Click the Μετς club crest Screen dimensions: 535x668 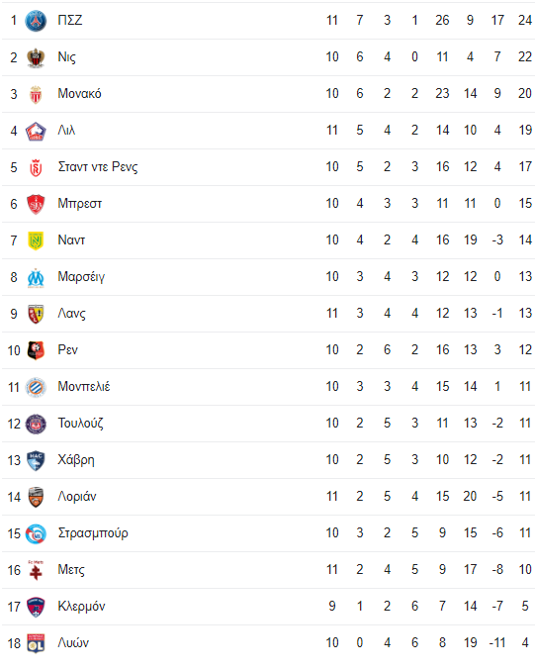coord(36,570)
